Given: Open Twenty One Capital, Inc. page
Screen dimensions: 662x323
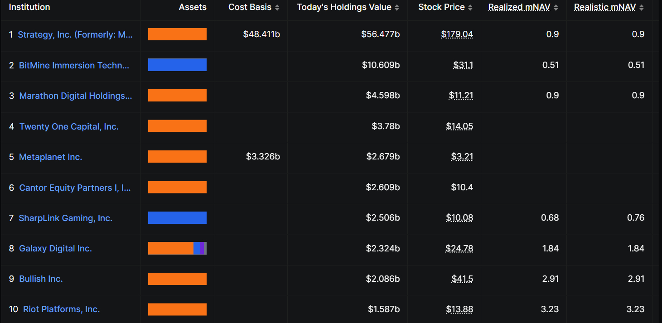Looking at the screenshot, I should 68,126.
